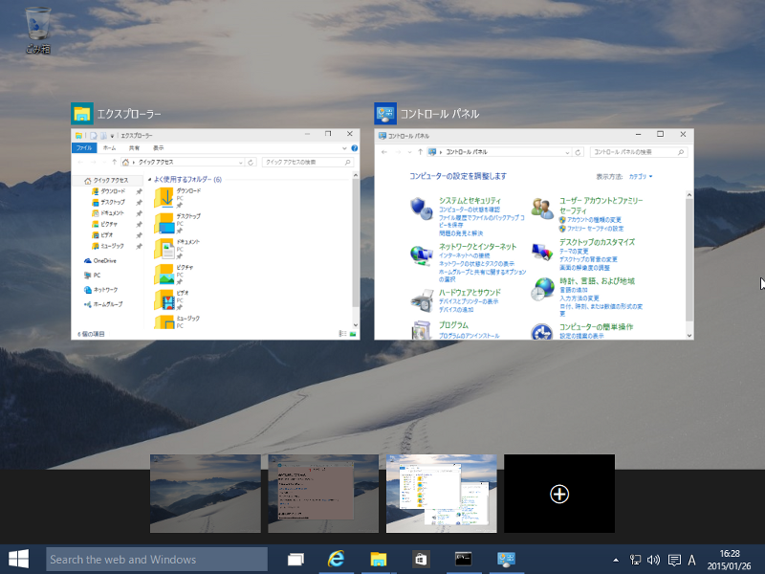
Task: Select ホームグループ in the Explorer sidebar
Action: pyautogui.click(x=103, y=304)
